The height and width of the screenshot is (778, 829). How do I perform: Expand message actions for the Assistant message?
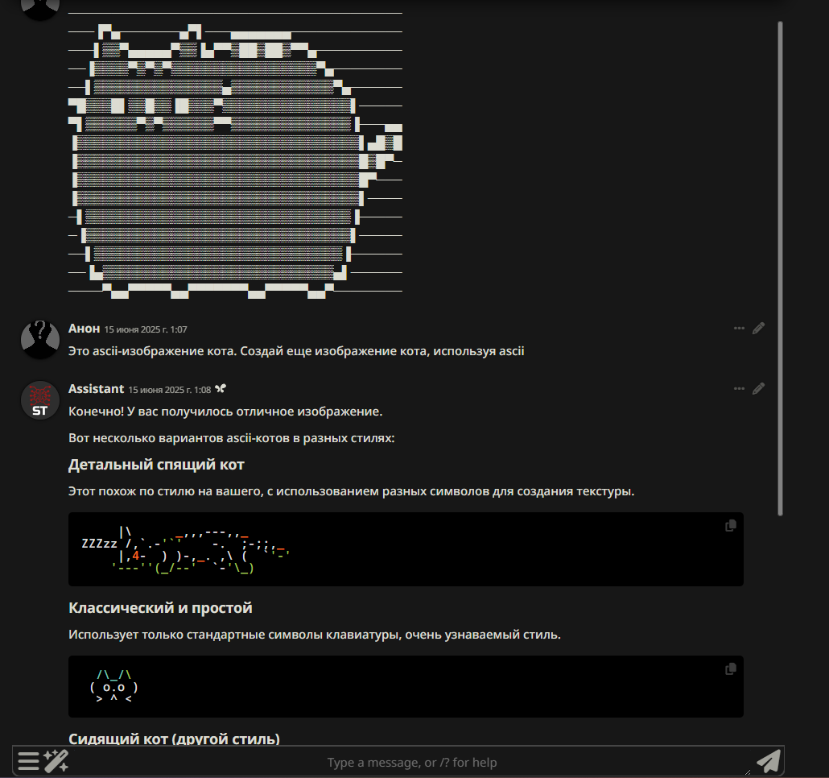click(x=739, y=389)
